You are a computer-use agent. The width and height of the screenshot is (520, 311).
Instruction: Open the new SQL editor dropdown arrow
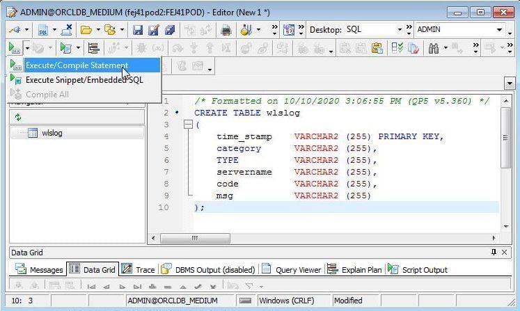pyautogui.click(x=54, y=30)
